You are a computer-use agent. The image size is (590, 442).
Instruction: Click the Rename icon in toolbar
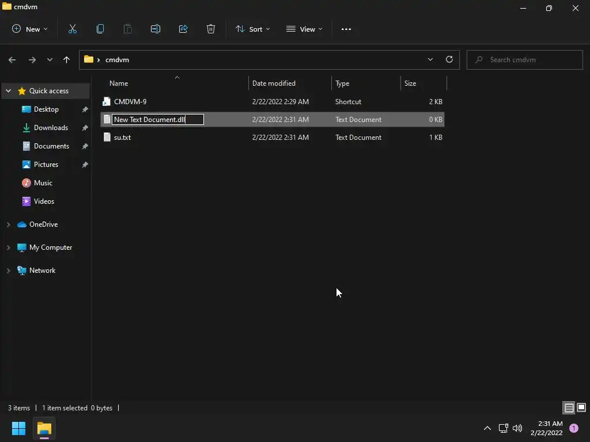click(x=156, y=29)
